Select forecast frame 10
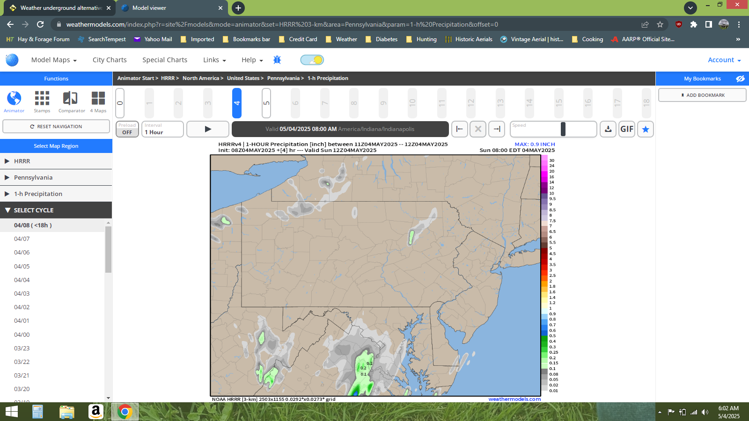749x421 pixels. (412, 103)
